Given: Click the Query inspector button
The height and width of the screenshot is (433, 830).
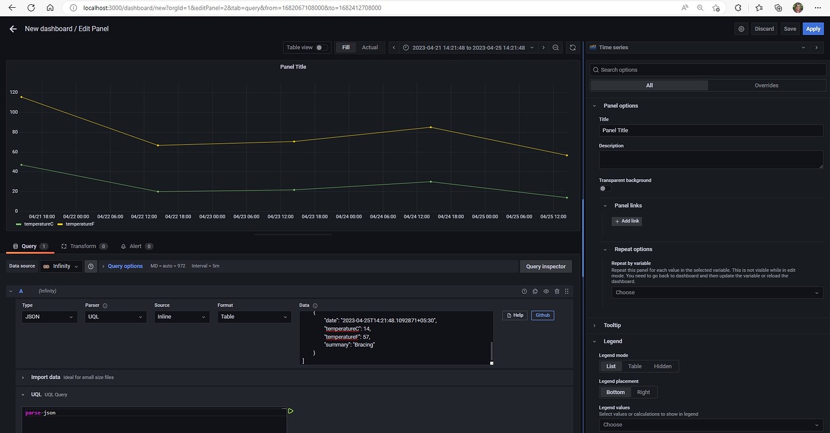Looking at the screenshot, I should coord(546,266).
